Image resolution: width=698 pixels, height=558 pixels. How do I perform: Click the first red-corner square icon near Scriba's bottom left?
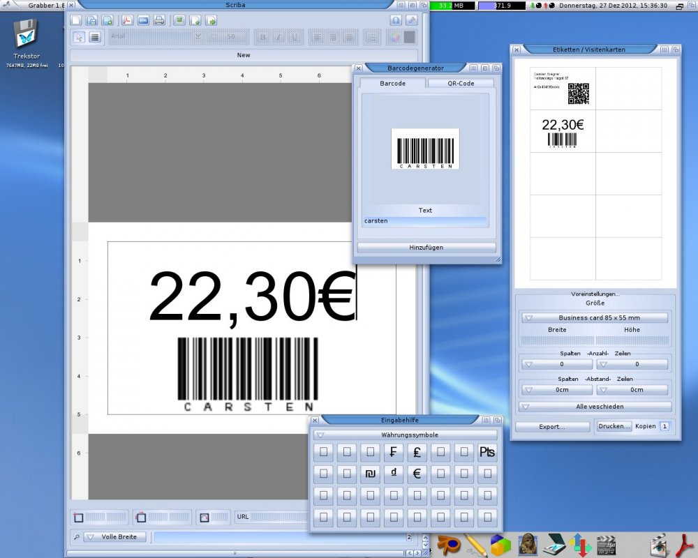(x=79, y=517)
